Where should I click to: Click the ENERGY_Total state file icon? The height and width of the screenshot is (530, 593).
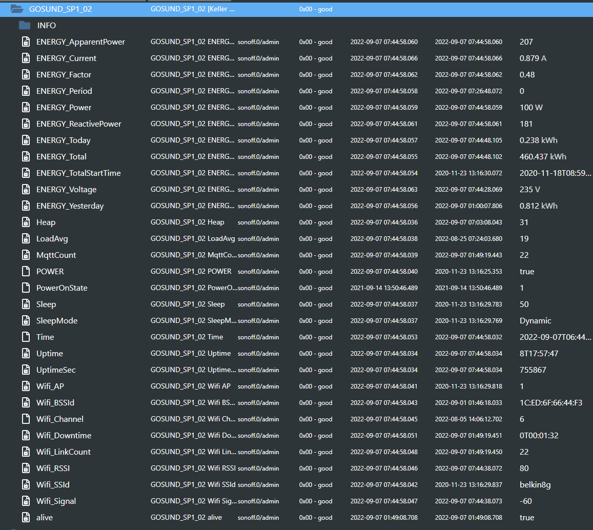pos(26,157)
